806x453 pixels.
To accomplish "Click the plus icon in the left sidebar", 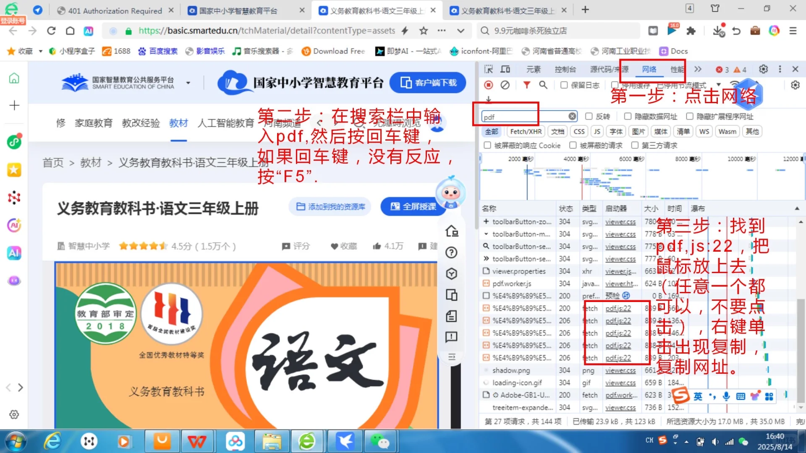I will pyautogui.click(x=14, y=105).
